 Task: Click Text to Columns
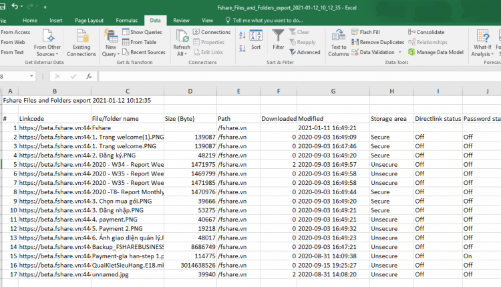(x=339, y=43)
